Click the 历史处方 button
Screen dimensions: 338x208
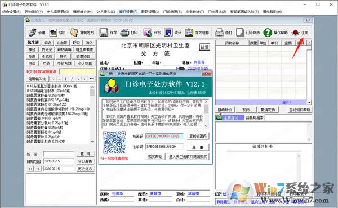click(x=85, y=169)
